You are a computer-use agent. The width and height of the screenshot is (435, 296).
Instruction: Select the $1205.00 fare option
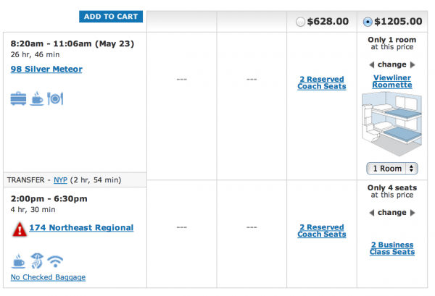coord(368,22)
